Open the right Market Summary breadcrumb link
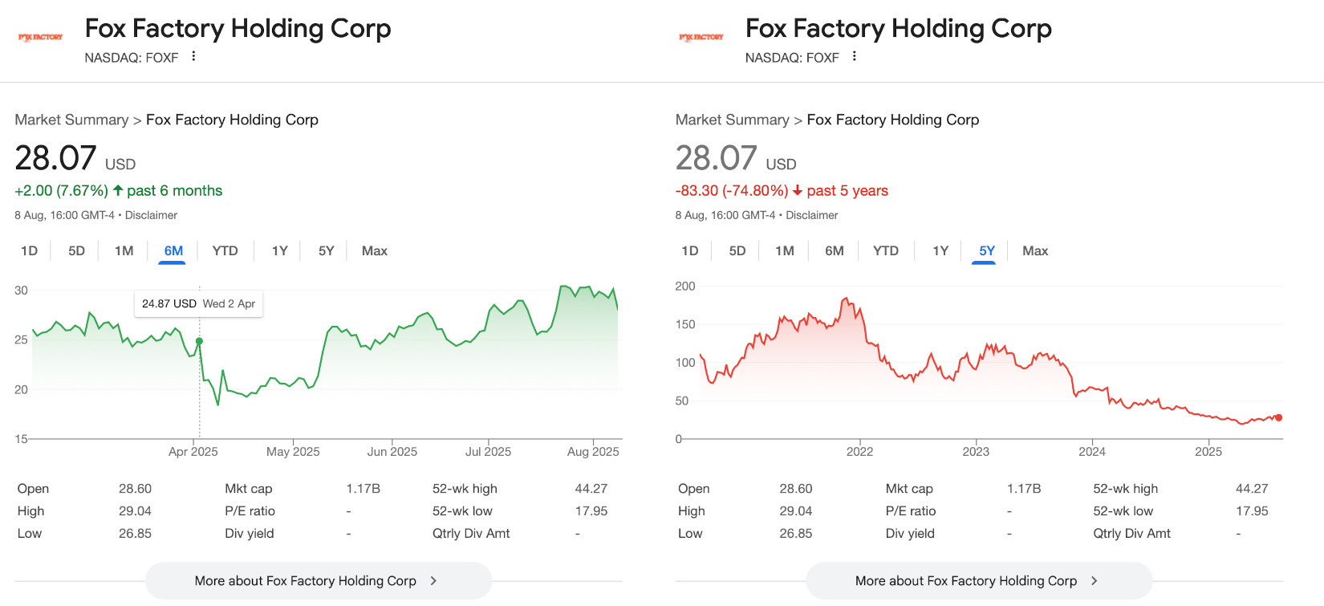This screenshot has width=1324, height=606. coord(732,120)
